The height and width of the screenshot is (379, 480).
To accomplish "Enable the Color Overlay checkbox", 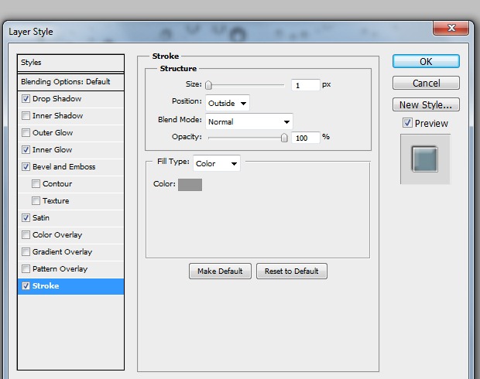I will point(26,234).
